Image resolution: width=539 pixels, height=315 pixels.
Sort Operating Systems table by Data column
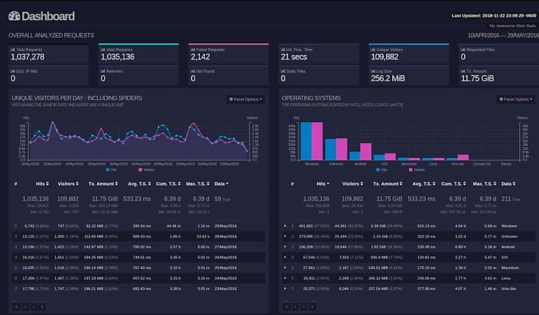[x=508, y=184]
